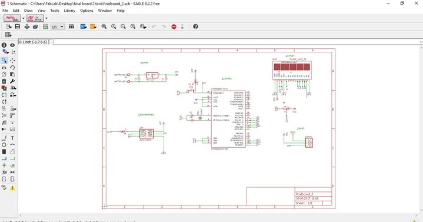The image size is (423, 222).
Task: Open the Errors warning triangle icon
Action: [12, 188]
